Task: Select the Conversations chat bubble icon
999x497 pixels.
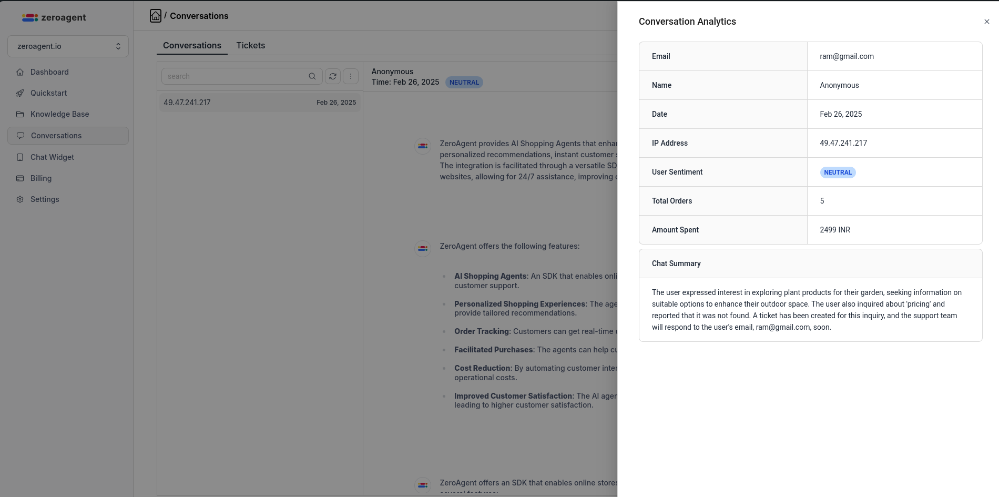Action: (20, 136)
